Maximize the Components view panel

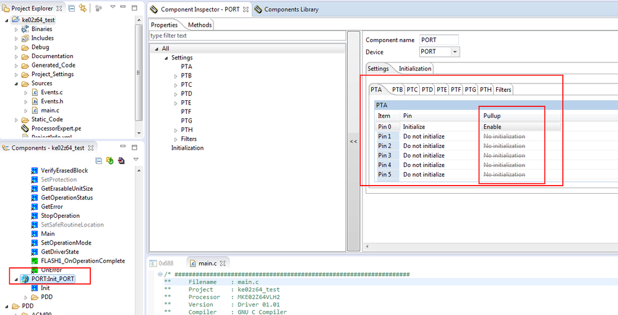(134, 148)
